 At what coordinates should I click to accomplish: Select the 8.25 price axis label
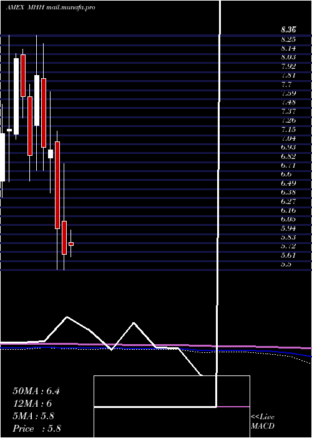click(288, 39)
